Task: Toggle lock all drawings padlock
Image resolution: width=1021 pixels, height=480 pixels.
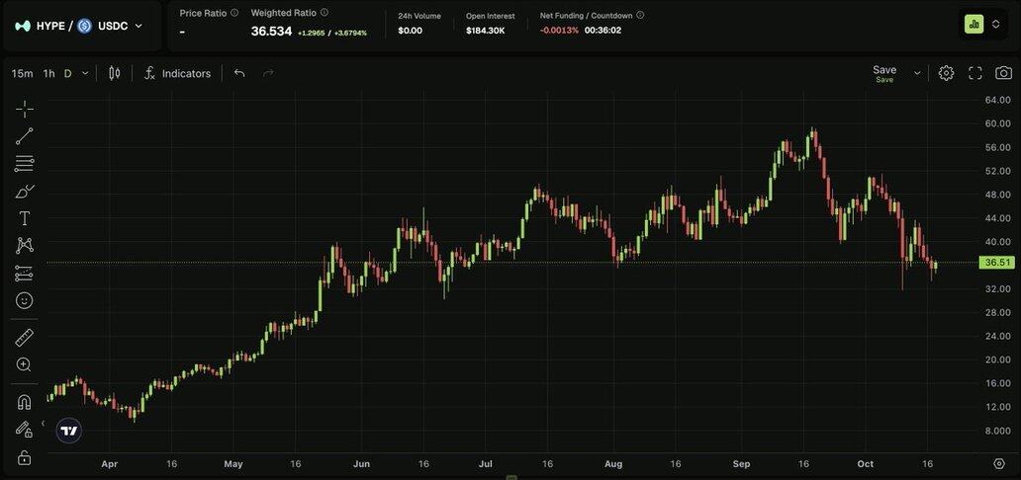Action: click(24, 457)
